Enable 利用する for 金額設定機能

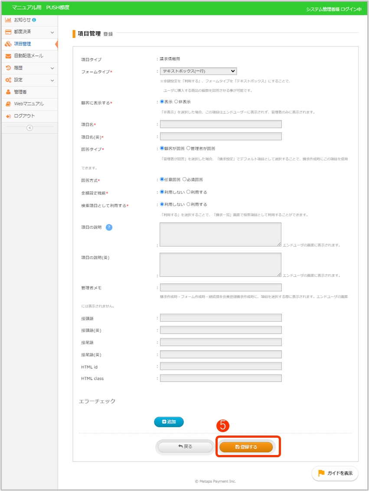click(x=188, y=192)
